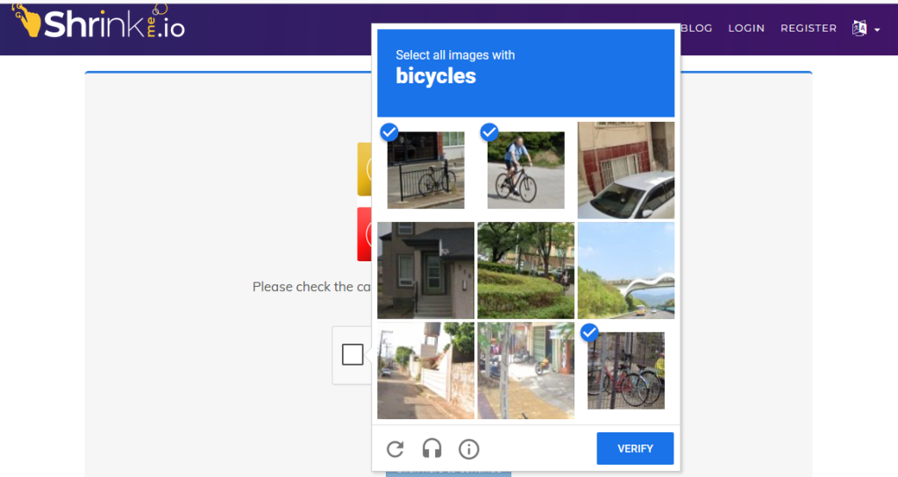Deselect the red bicycles behind fence image

[x=626, y=371]
